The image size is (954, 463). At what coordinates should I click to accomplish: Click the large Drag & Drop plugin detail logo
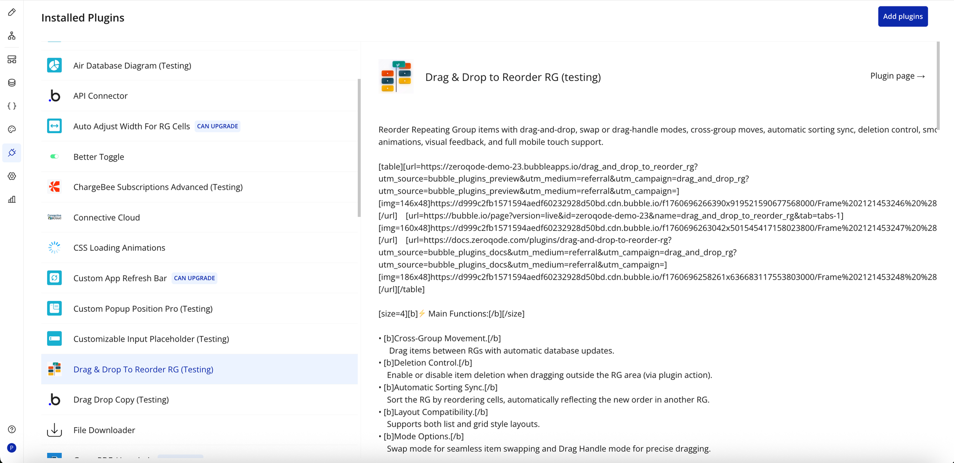pos(396,76)
